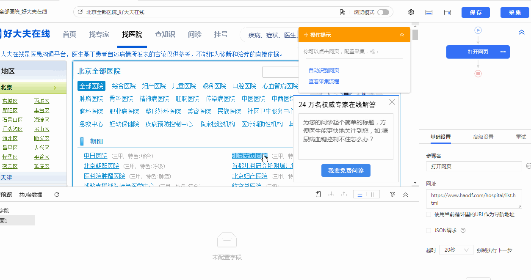Check the JSON请求 checkbox
This screenshot has height=280, width=531.
(429, 231)
